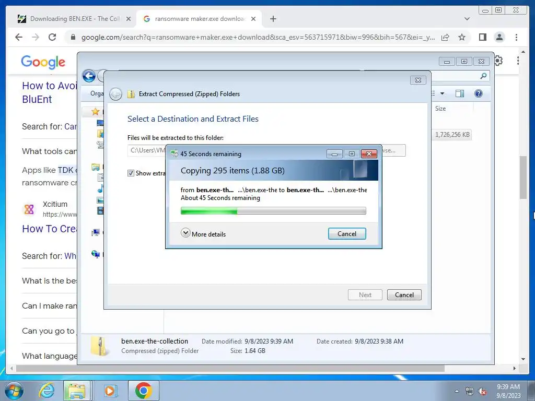Image resolution: width=535 pixels, height=401 pixels.
Task: Expand the Can you go to question
Action: pyautogui.click(x=50, y=331)
